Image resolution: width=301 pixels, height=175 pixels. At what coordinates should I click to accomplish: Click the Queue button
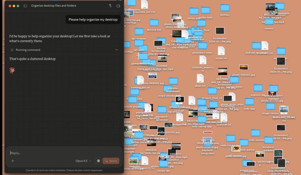111,161
